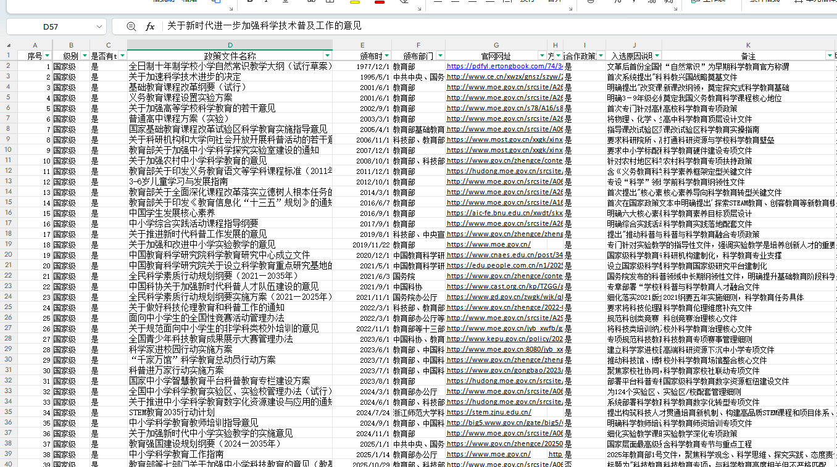Screen dimensions: 837x467
Task: Open filter dropdown for 级别 column
Action: pyautogui.click(x=85, y=56)
